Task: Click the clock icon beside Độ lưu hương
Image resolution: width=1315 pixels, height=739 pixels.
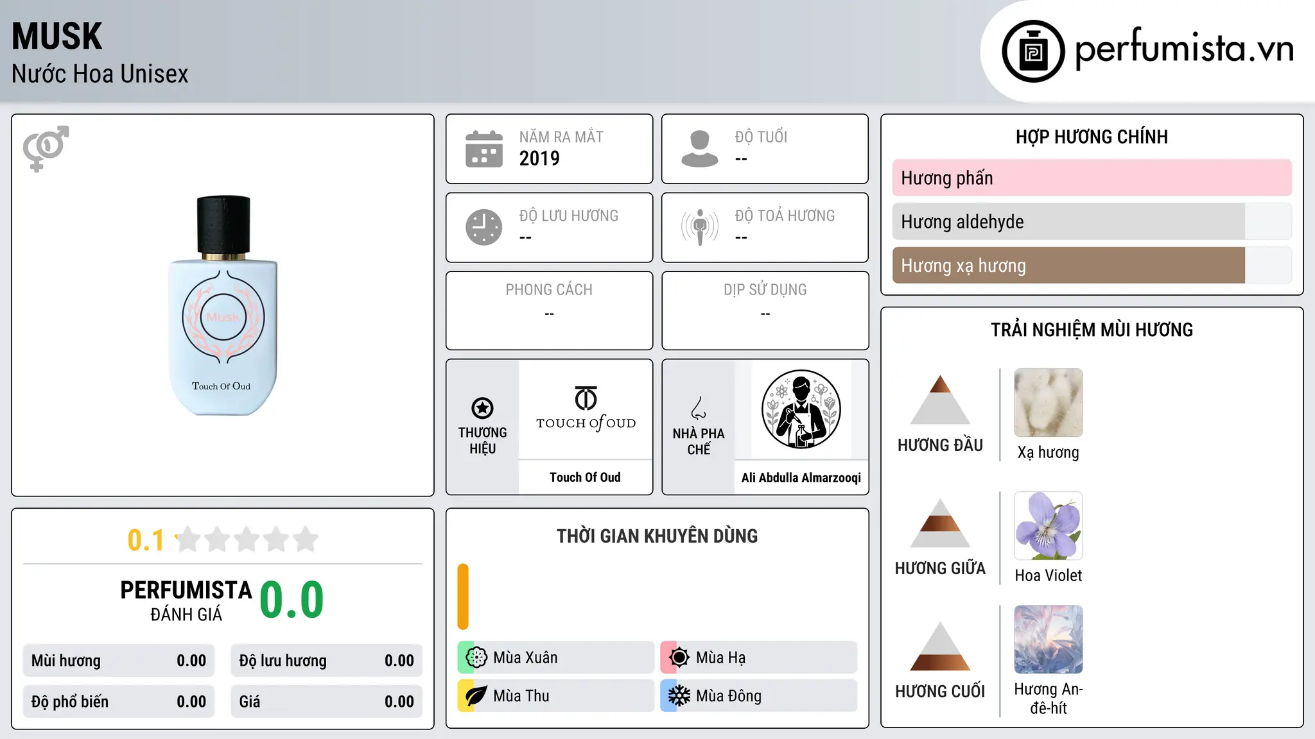Action: [484, 227]
